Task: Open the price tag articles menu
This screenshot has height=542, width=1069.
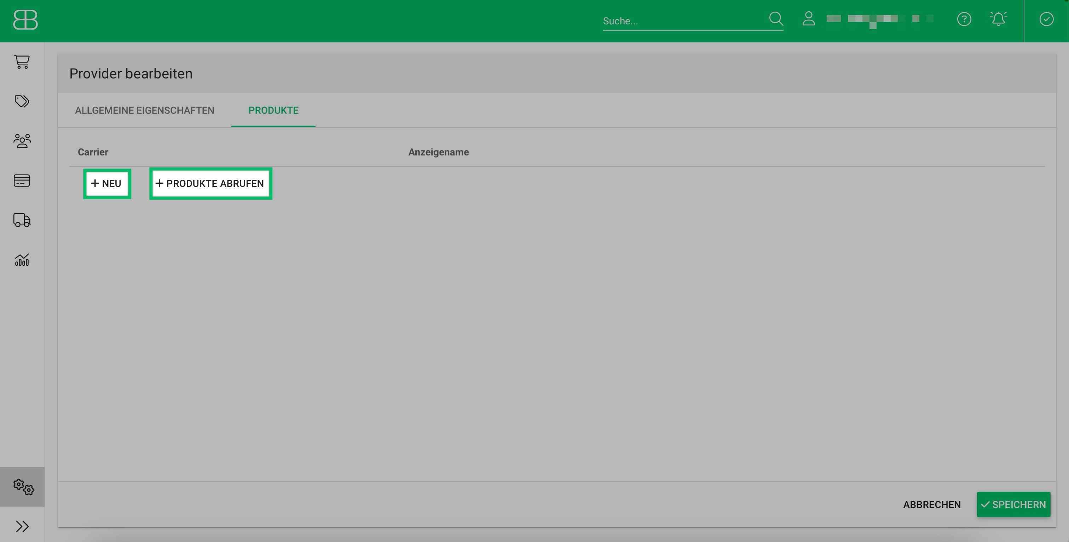Action: click(22, 101)
